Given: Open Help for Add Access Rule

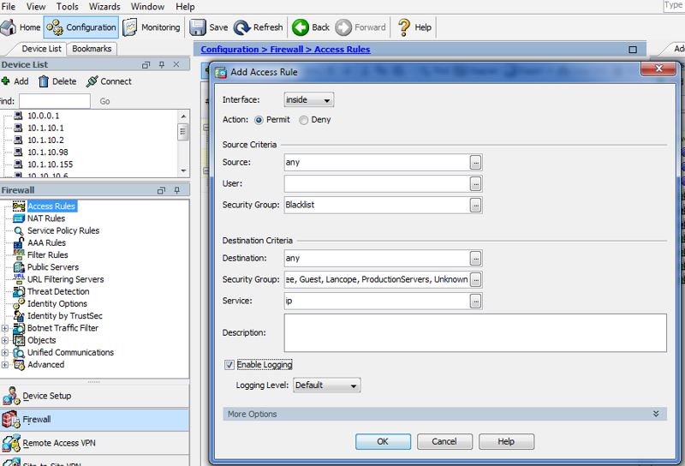Looking at the screenshot, I should [x=506, y=441].
